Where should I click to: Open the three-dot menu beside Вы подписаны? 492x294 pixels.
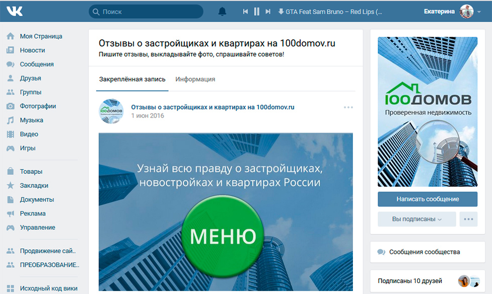[468, 219]
